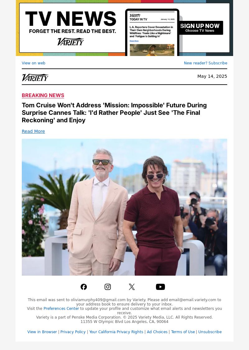Open the Preferences Center link
Screen dimensions: 249x350
[61, 309]
